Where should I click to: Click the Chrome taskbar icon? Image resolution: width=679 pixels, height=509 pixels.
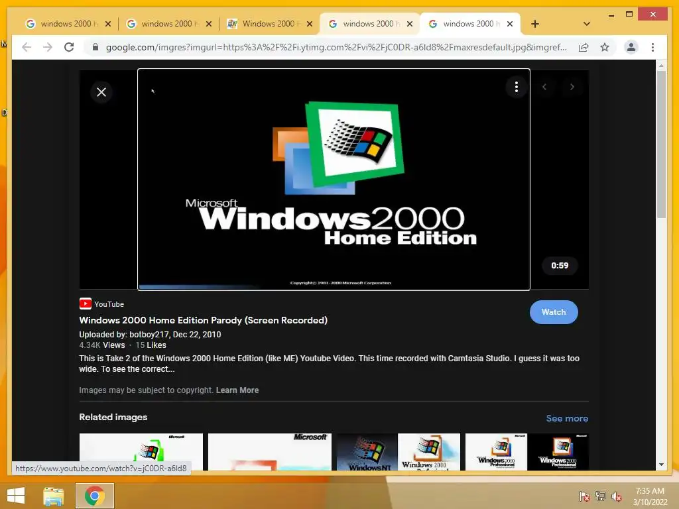click(95, 496)
